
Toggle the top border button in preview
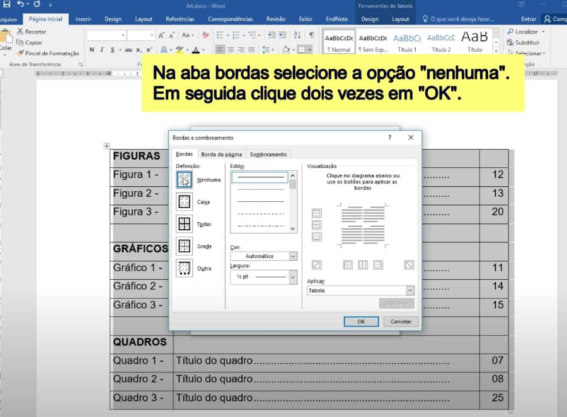pyautogui.click(x=316, y=213)
